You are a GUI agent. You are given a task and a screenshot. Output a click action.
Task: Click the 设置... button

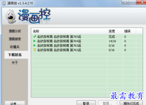pos(15,103)
